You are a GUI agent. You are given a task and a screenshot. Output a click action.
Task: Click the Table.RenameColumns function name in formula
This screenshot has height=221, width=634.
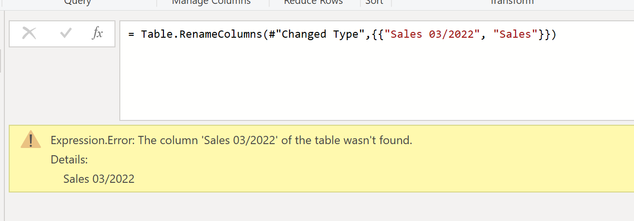tap(201, 35)
